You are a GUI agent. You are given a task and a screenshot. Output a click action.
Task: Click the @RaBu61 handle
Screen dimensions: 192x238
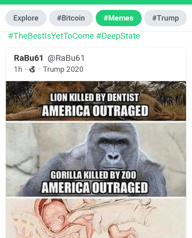pos(66,58)
